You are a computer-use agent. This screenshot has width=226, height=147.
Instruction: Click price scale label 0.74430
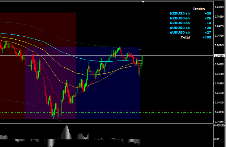219,112
